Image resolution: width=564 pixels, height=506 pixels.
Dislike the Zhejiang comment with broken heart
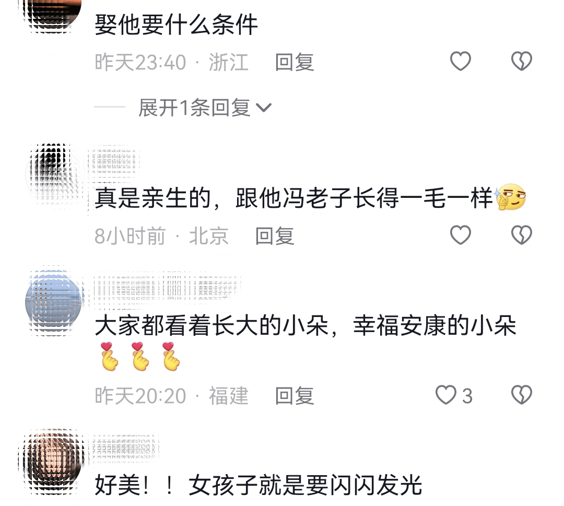tap(522, 61)
